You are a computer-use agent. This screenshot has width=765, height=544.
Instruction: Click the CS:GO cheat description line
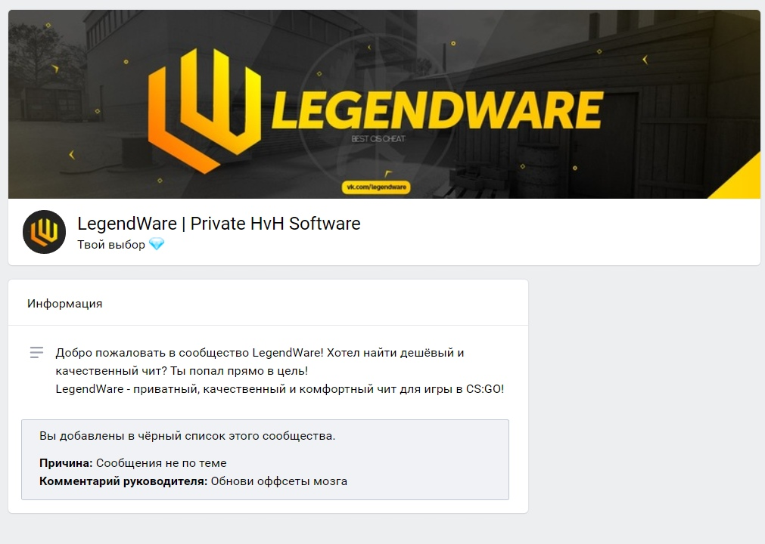[279, 389]
